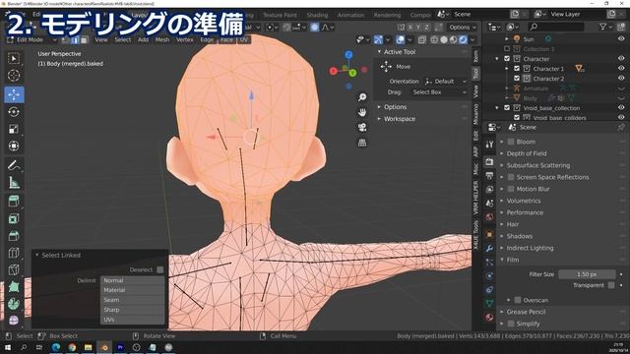
Task: Switch to the Shading workspace tab
Action: [317, 15]
